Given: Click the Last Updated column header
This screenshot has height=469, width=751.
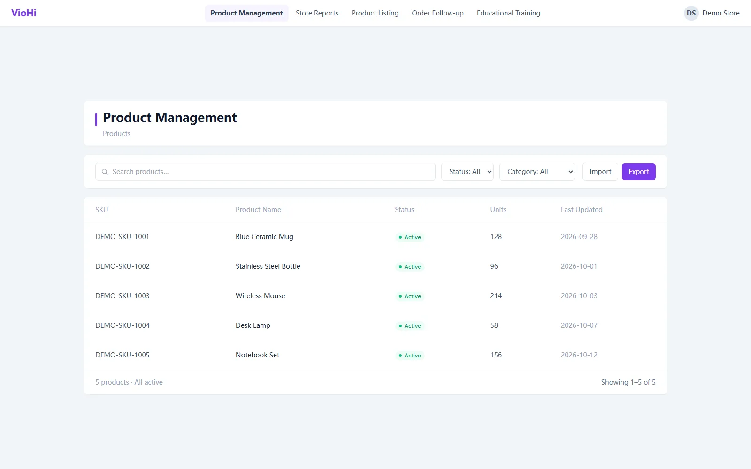Looking at the screenshot, I should coord(582,210).
